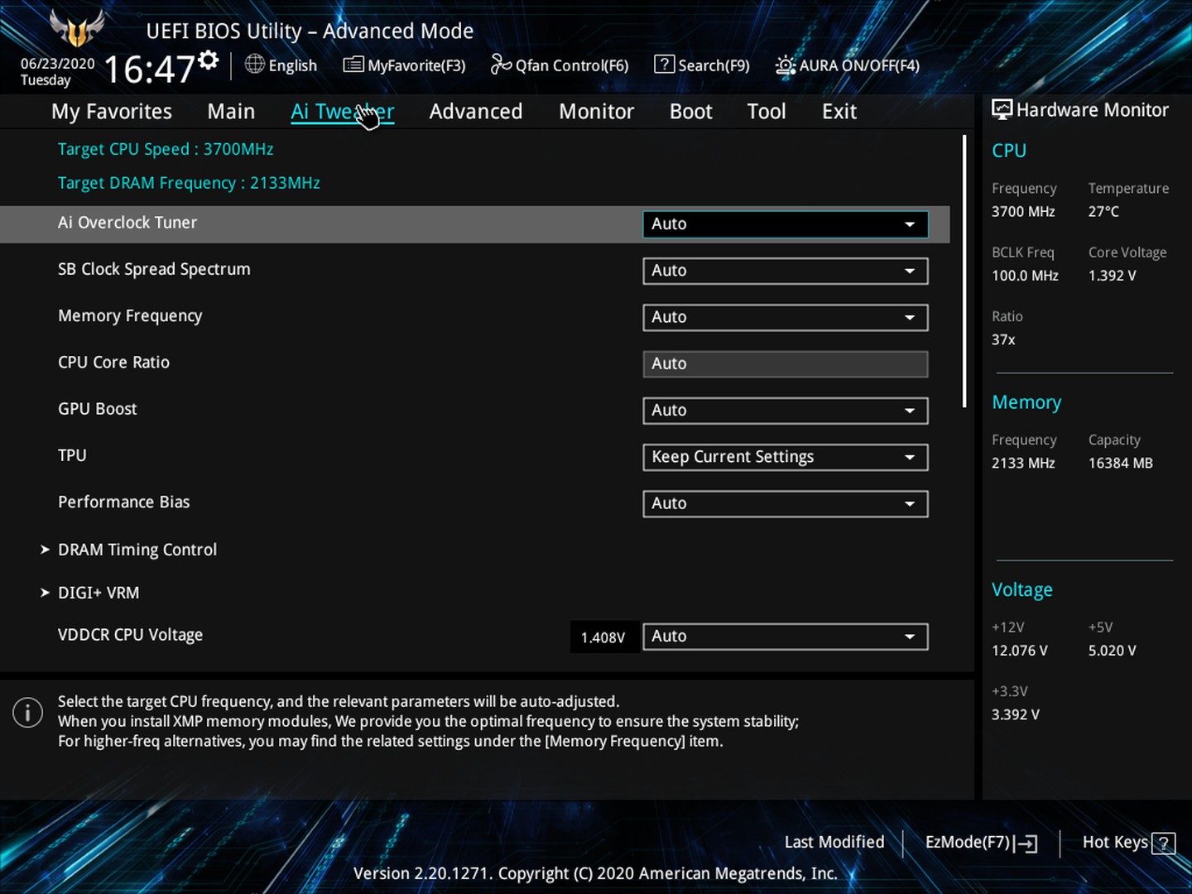Click the TUF Gaming logo
This screenshot has height=894, width=1192.
[77, 30]
